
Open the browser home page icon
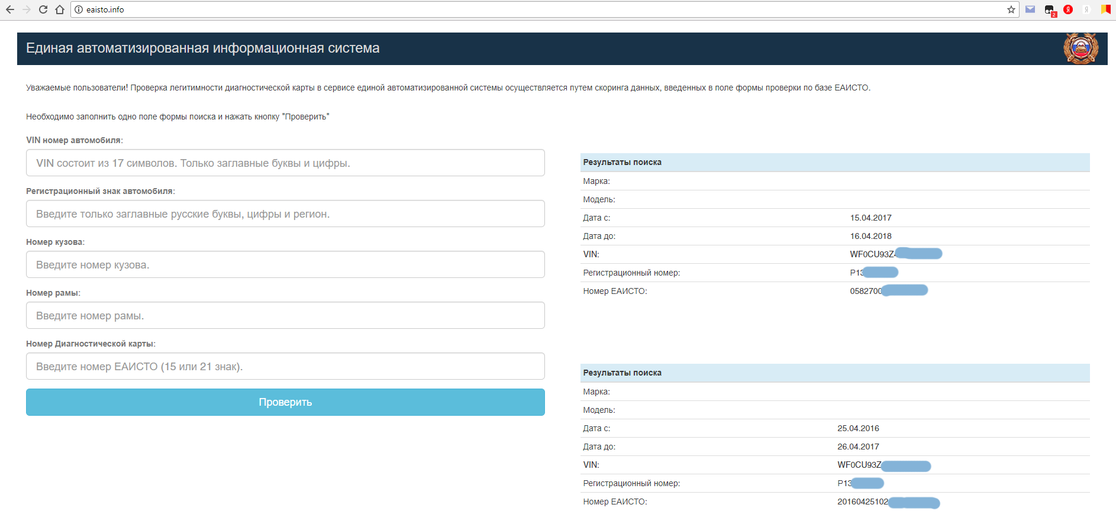(x=60, y=9)
